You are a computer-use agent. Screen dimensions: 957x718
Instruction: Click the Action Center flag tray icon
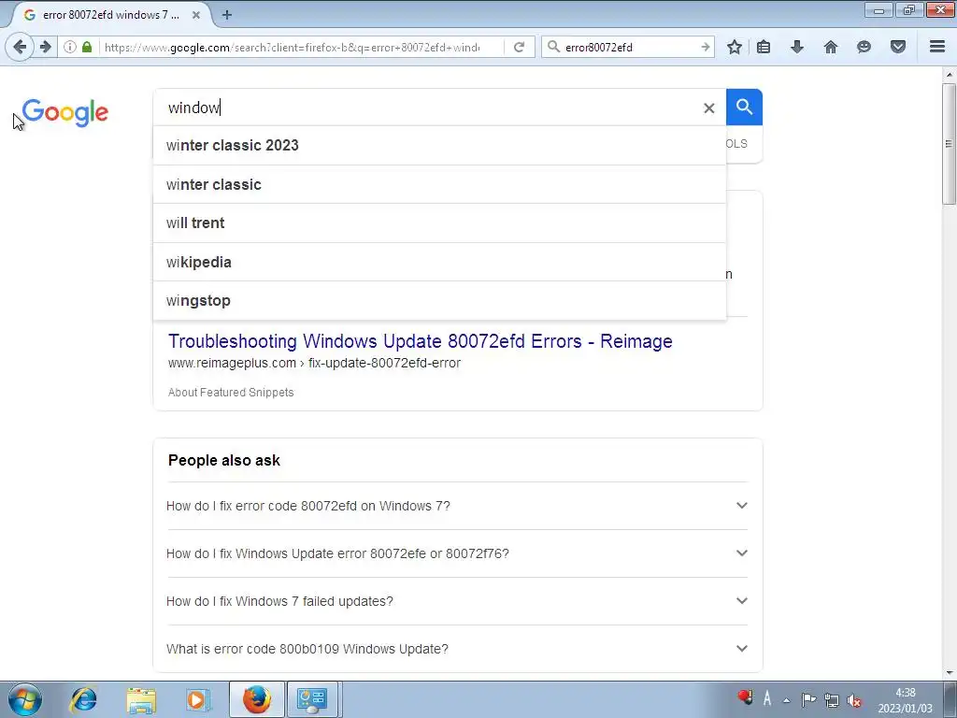tap(808, 699)
